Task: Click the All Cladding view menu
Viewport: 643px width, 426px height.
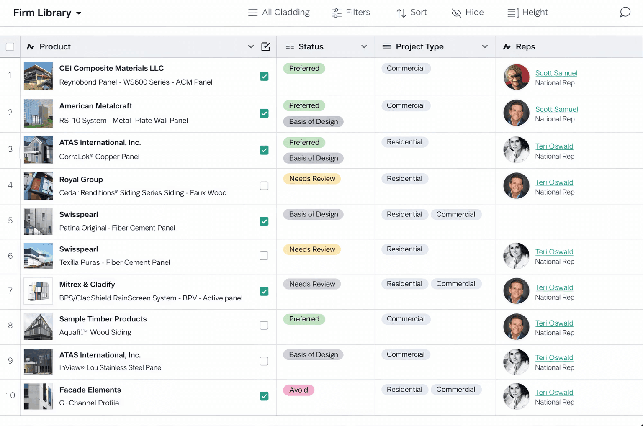Action: (279, 13)
